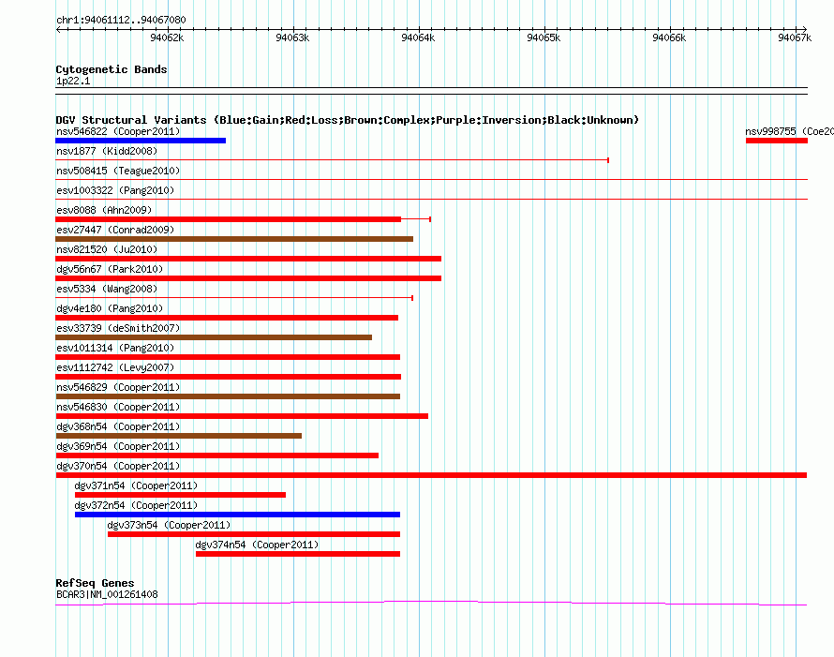Select the blue dgv372n54 gain bar
Image resolution: width=834 pixels, height=657 pixels.
click(x=238, y=515)
